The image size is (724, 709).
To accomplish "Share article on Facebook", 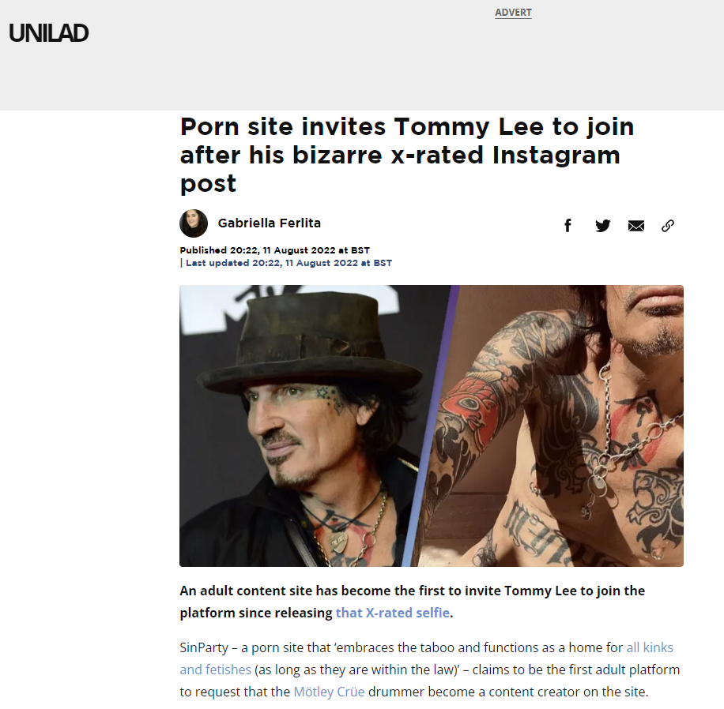I will (568, 226).
